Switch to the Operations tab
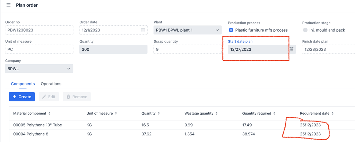Screen dimensions: 355x142 coord(51,84)
